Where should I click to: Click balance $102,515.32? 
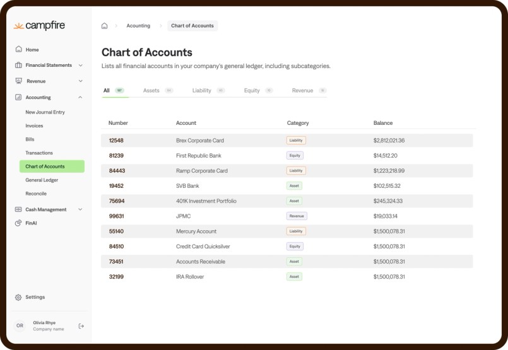tap(387, 186)
